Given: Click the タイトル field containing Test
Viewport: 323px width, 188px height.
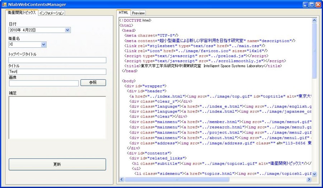Looking at the screenshot, I should tap(57, 72).
